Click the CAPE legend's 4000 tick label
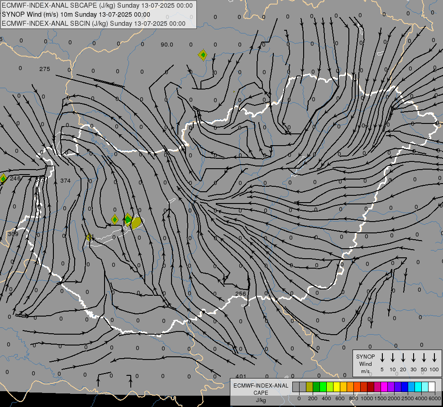 pos(421,398)
